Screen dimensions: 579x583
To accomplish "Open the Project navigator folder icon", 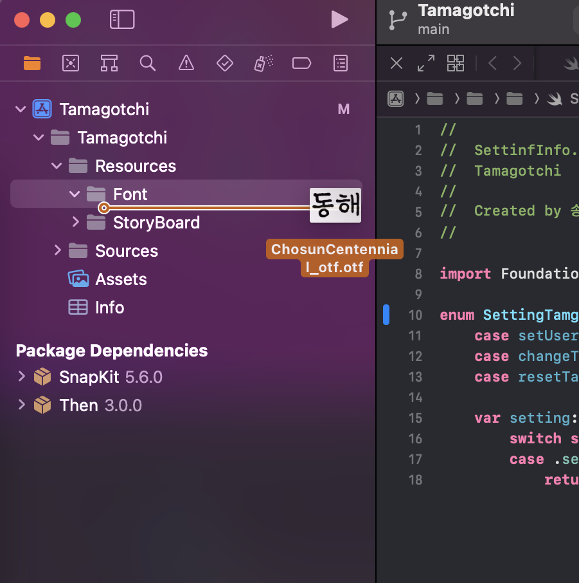I will click(32, 63).
